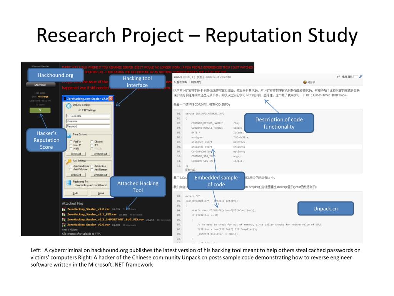The width and height of the screenshot is (394, 296).
Task: Enable the Anti Sandboxie checkbox
Action: pyautogui.click(x=71, y=166)
